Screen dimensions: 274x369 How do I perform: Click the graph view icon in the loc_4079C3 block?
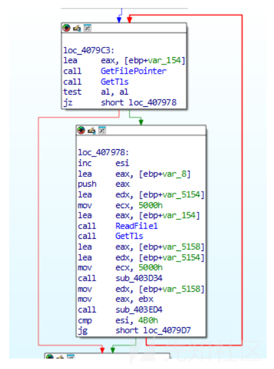(88, 28)
